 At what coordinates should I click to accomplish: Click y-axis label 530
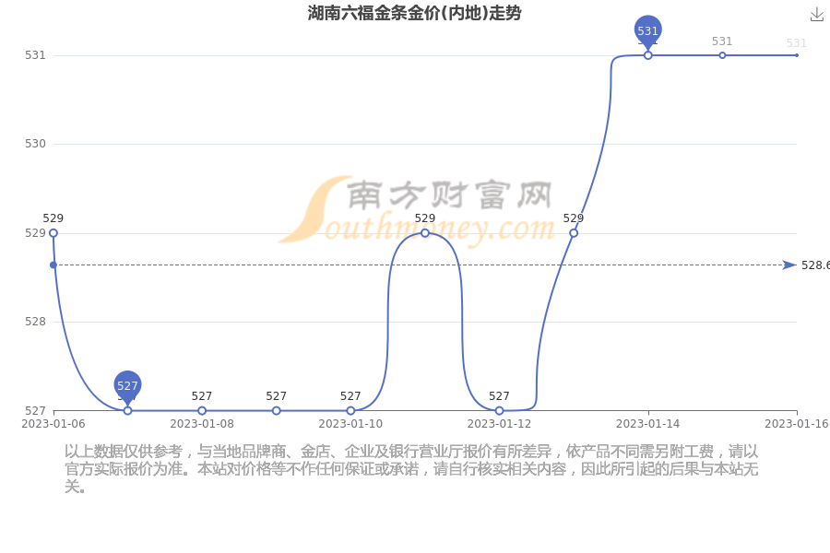(35, 144)
